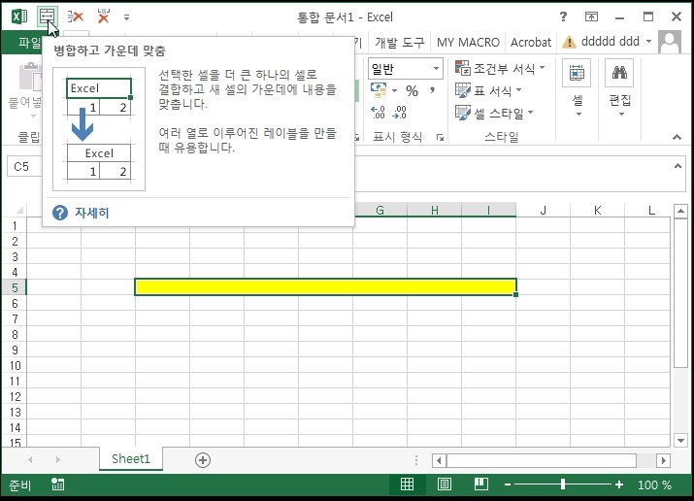
Task: Switch to Normal view
Action: (408, 484)
